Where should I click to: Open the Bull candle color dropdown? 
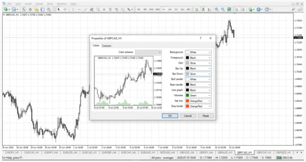point(198,79)
